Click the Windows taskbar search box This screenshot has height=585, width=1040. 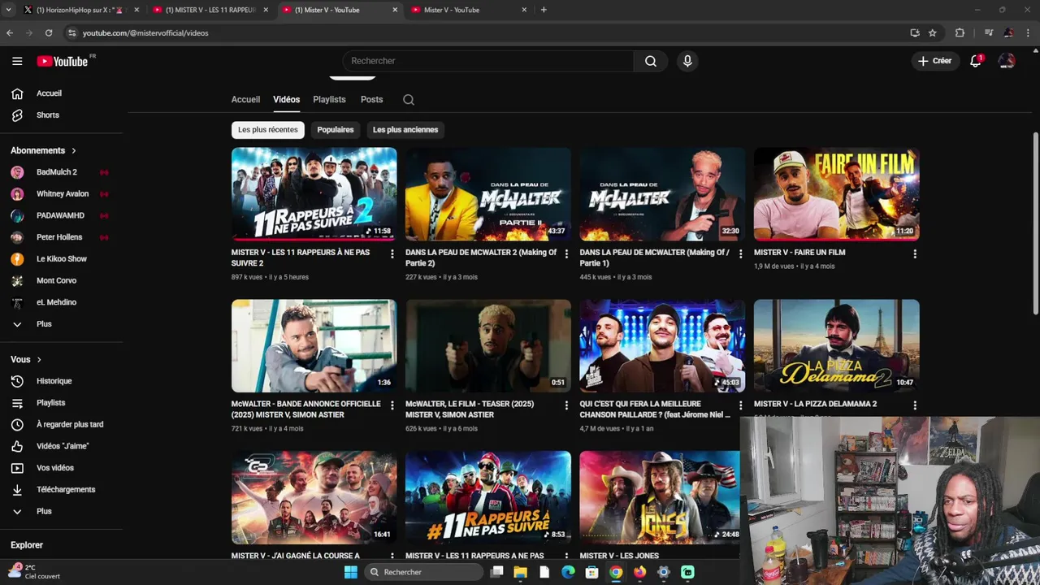pos(422,572)
